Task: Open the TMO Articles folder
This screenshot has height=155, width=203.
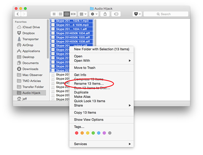Action: [29, 81]
